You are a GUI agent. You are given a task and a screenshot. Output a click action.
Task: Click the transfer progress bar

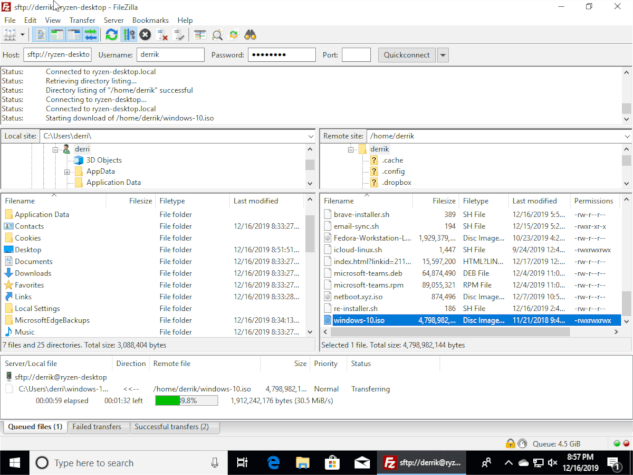point(186,400)
